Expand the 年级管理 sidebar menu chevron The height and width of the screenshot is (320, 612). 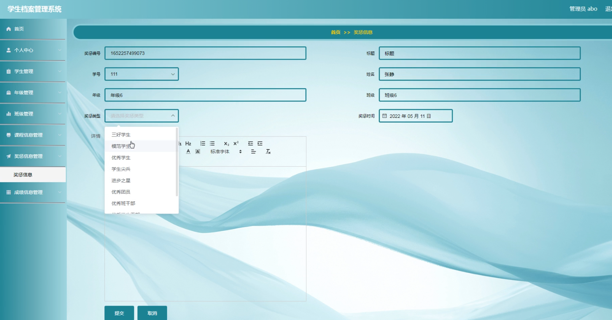tap(60, 93)
